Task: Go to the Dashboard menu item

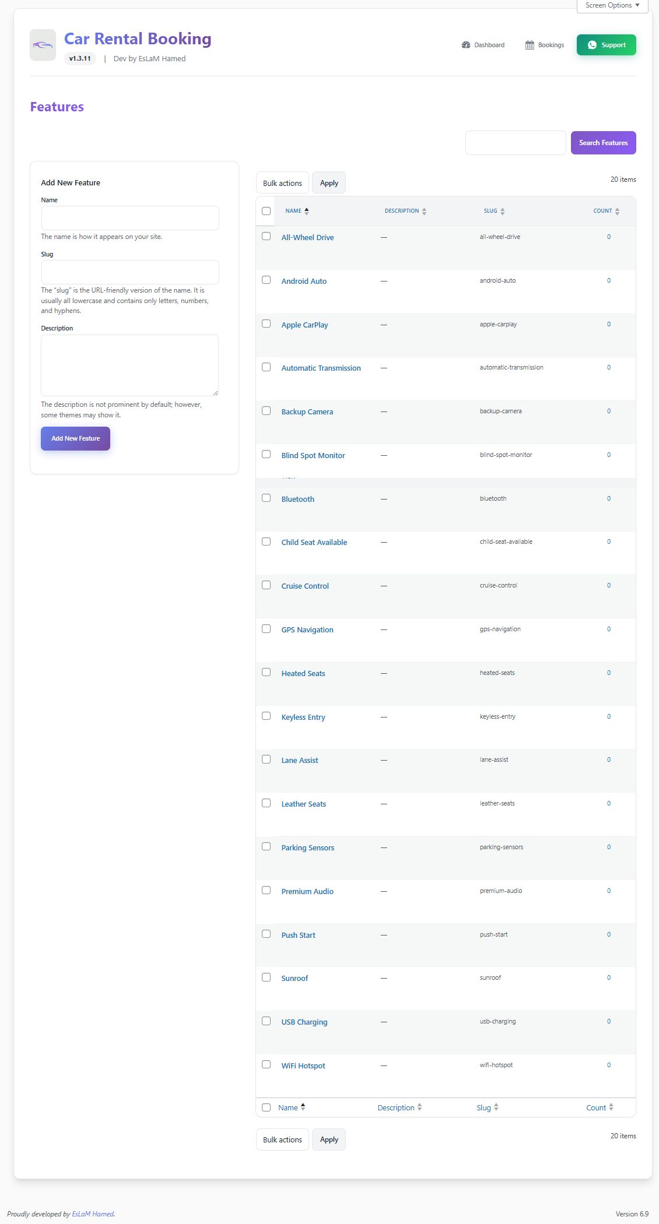Action: point(489,45)
